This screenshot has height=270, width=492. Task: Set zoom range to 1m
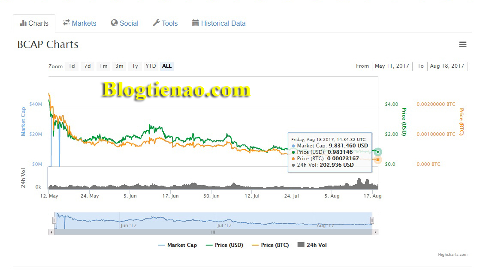[x=103, y=66]
